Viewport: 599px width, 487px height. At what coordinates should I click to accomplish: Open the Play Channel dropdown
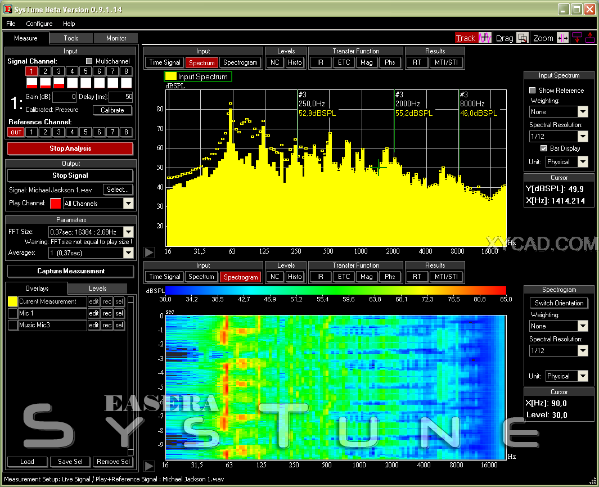click(128, 203)
